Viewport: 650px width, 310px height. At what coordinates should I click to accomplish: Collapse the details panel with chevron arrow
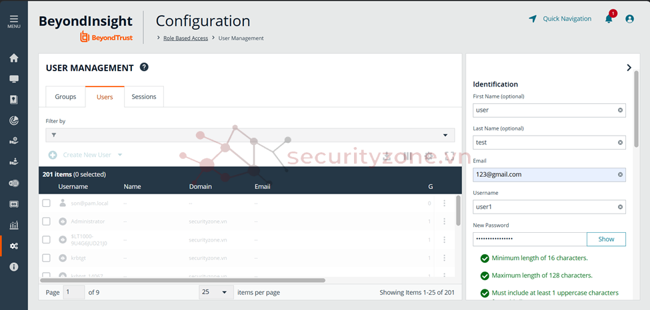point(629,67)
